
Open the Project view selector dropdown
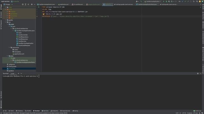[x=8, y=4]
